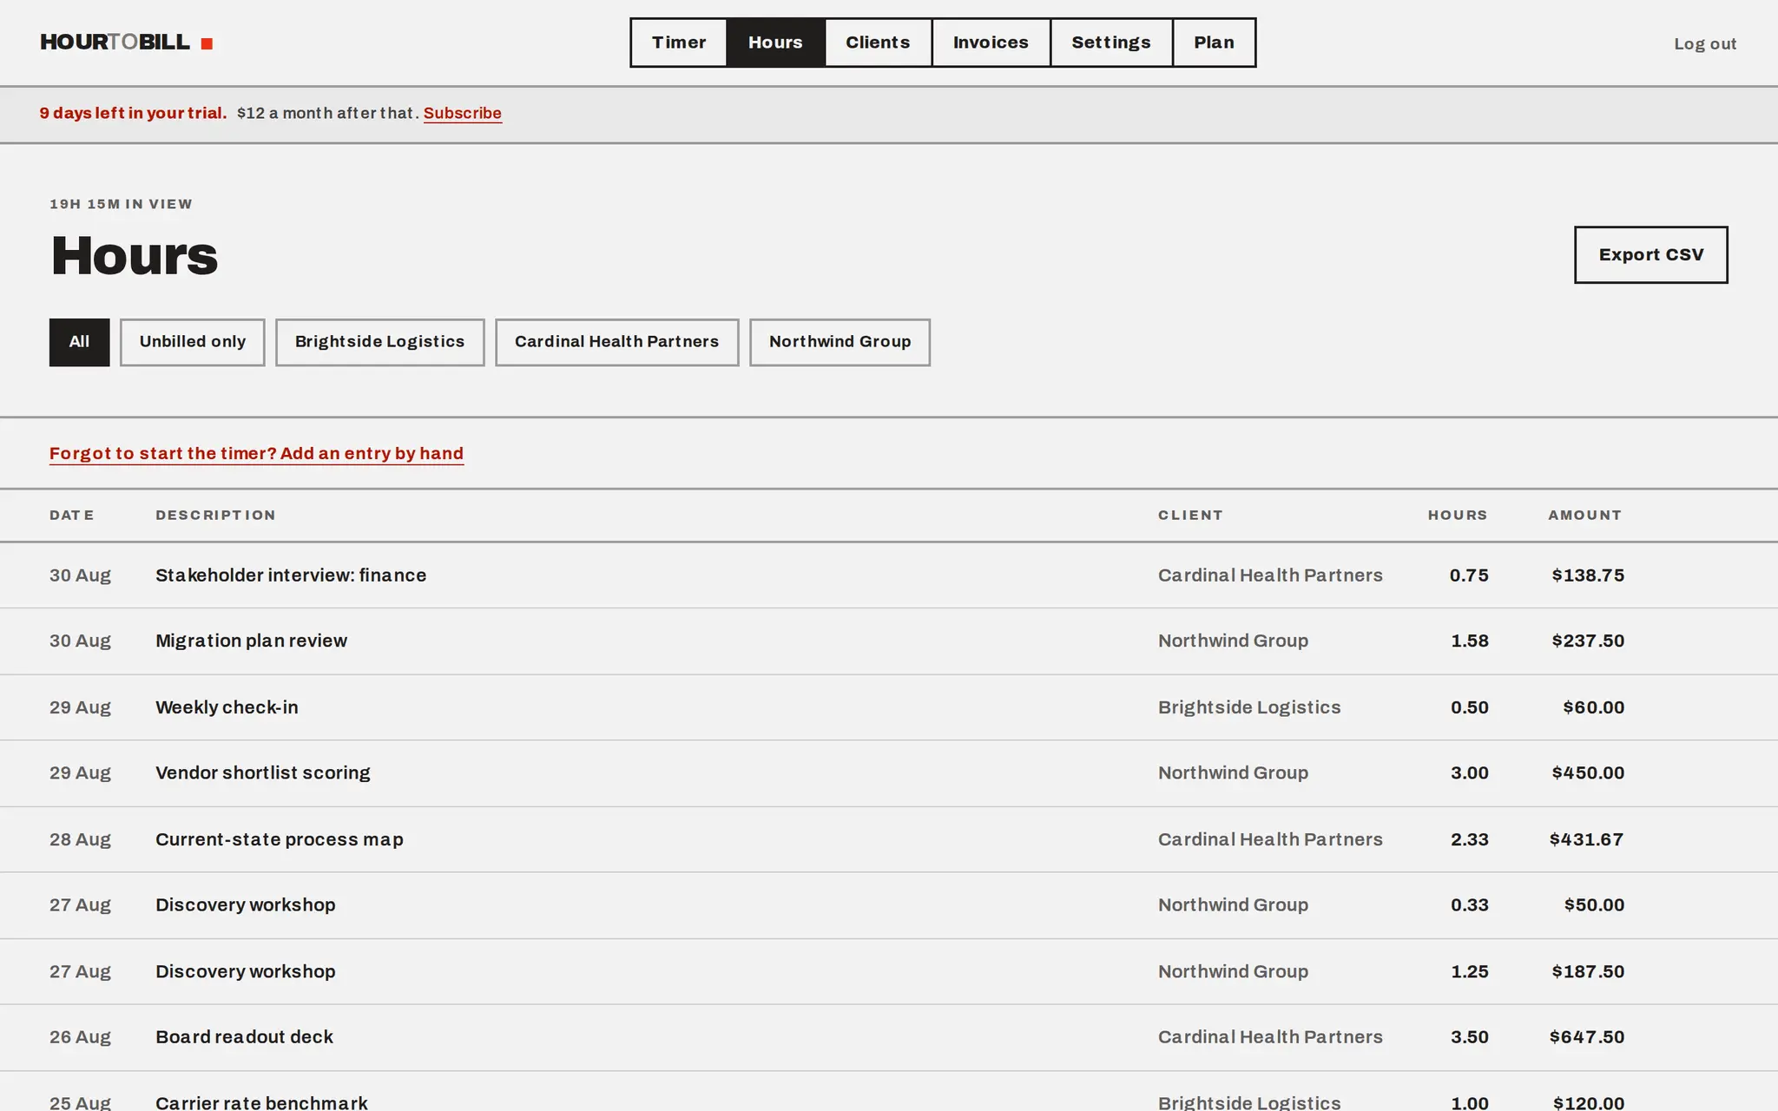Switch to the Settings tab
This screenshot has width=1778, height=1111.
tap(1111, 43)
